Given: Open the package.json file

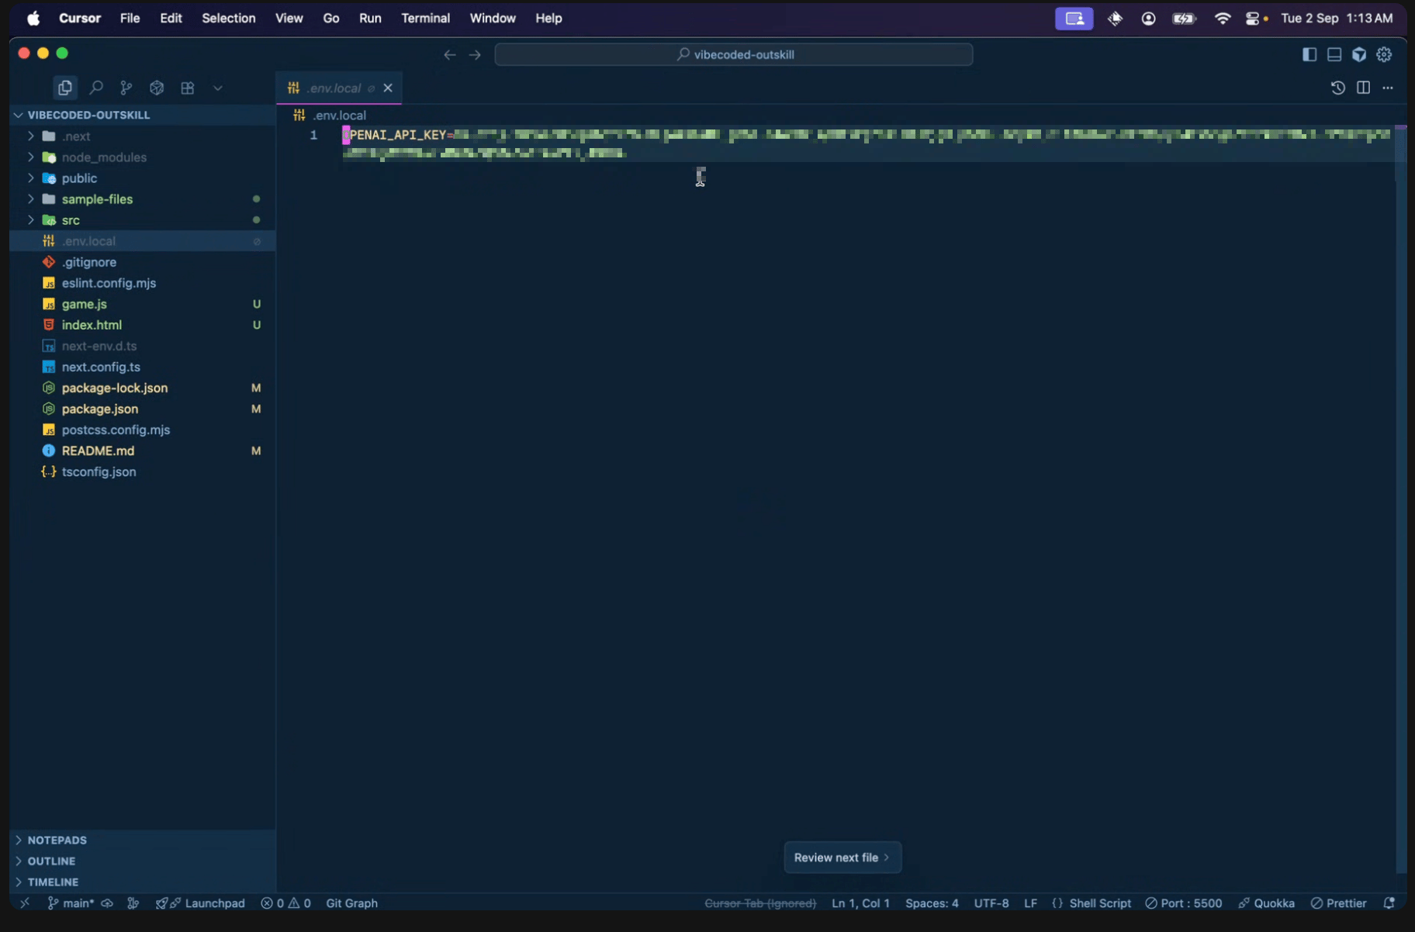Looking at the screenshot, I should tap(143, 408).
